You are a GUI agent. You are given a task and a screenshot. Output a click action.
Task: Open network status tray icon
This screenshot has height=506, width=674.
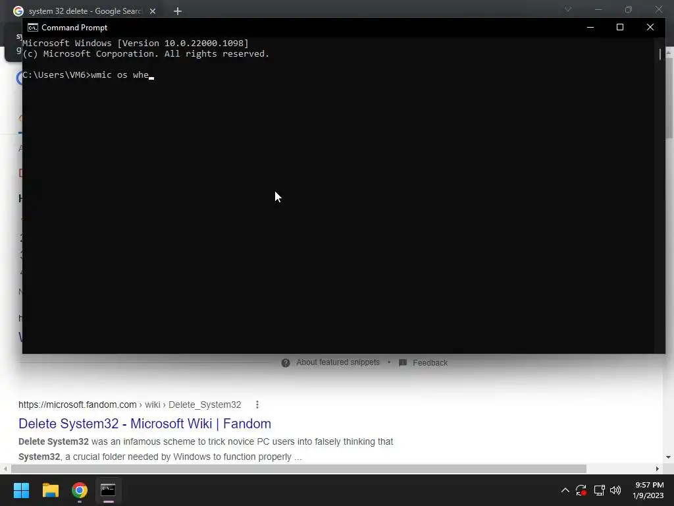[x=599, y=490]
